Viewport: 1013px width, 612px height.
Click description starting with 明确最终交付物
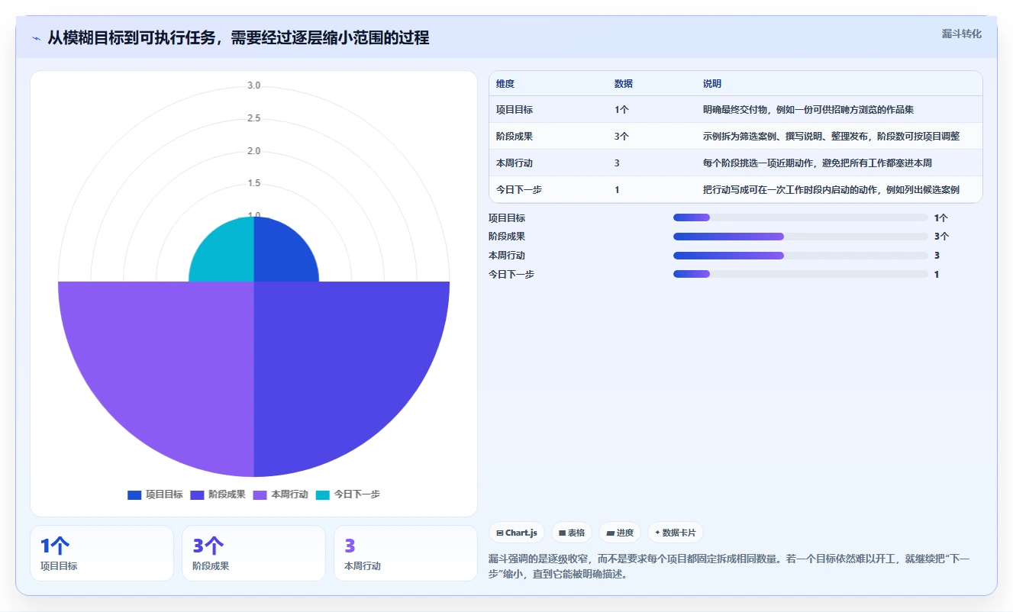pyautogui.click(x=808, y=110)
